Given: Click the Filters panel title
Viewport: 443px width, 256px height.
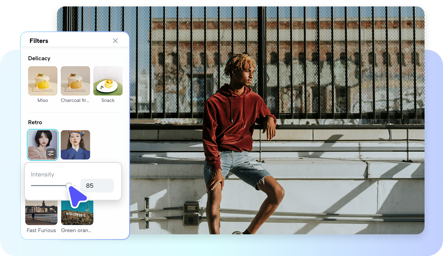Looking at the screenshot, I should click(x=39, y=41).
